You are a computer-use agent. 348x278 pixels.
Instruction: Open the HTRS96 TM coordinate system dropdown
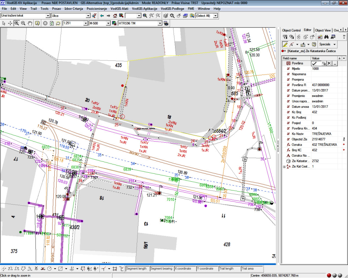click(160, 23)
